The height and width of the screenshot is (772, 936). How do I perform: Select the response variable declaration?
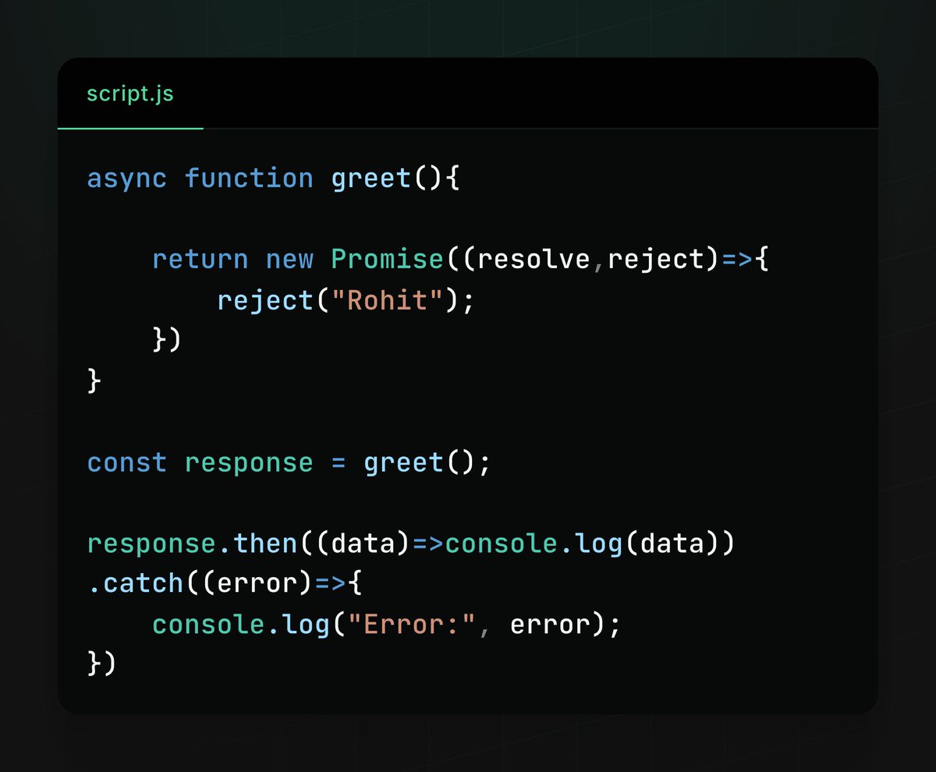point(248,462)
